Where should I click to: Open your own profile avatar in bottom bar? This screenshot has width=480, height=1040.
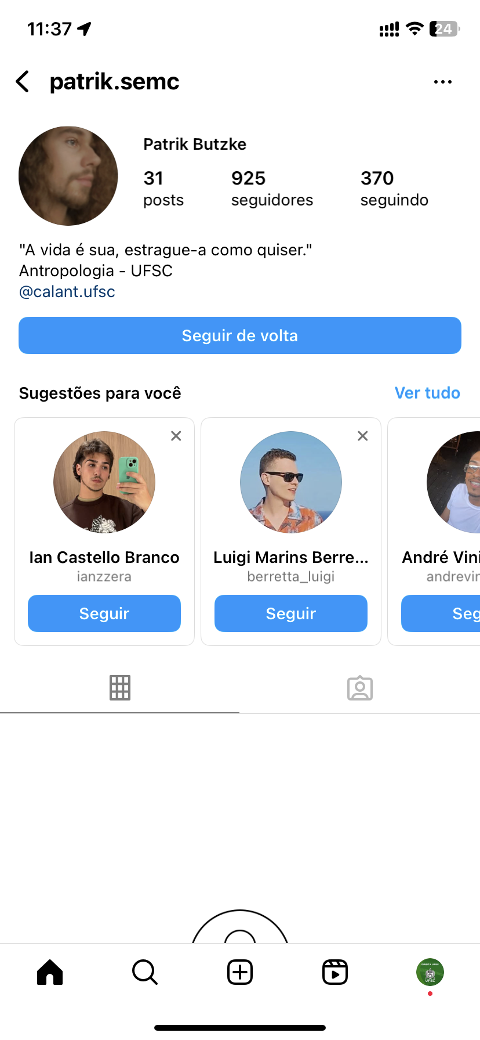pos(430,972)
